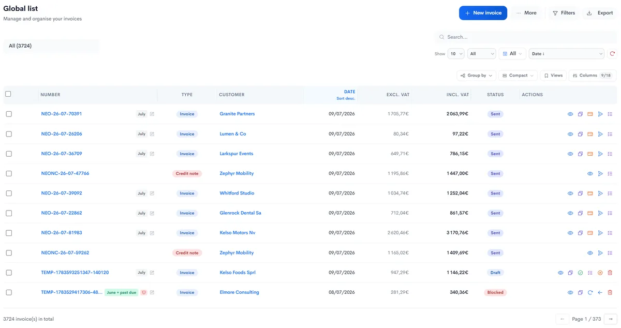Screen dimensions: 621x328
Task: Open the More menu
Action: tap(526, 13)
